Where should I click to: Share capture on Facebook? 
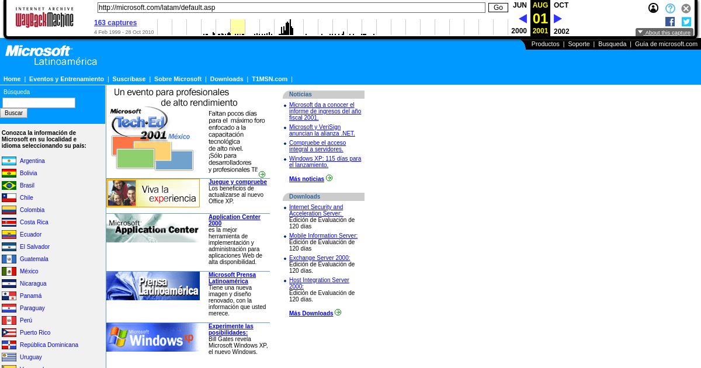point(670,22)
